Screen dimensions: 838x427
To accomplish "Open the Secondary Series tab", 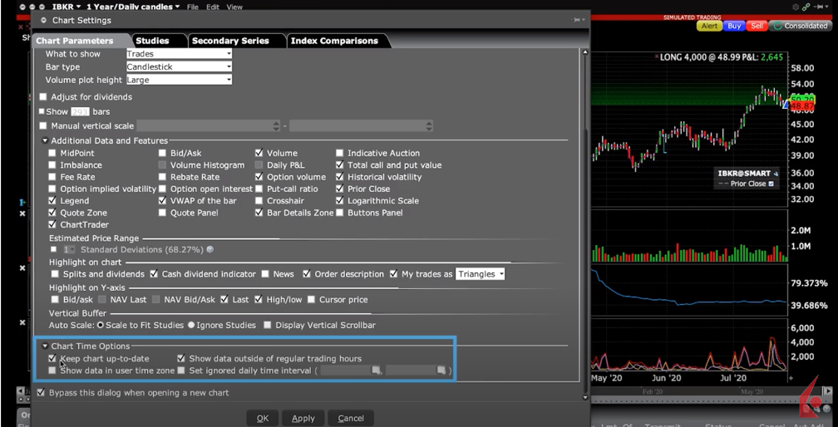I will (x=230, y=41).
